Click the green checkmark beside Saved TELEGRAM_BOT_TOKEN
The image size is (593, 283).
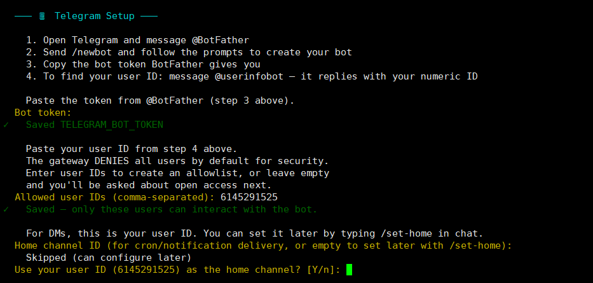coord(6,125)
